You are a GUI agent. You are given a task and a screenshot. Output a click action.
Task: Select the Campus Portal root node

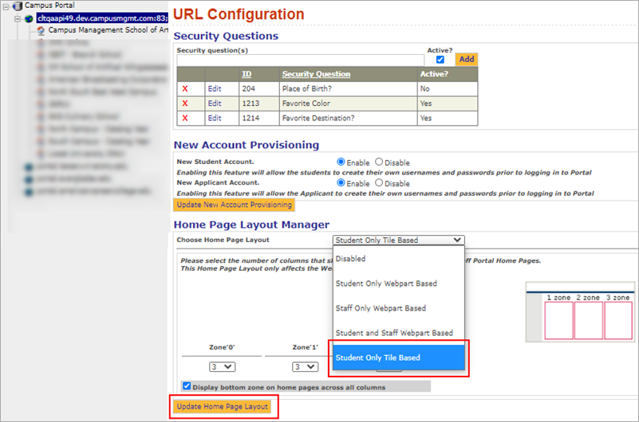click(49, 6)
